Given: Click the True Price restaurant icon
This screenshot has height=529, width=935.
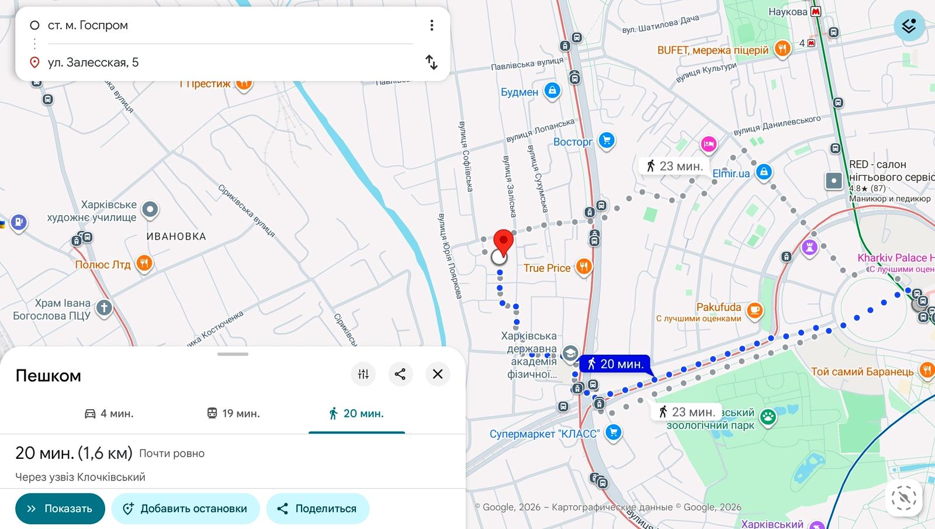Looking at the screenshot, I should pyautogui.click(x=584, y=267).
